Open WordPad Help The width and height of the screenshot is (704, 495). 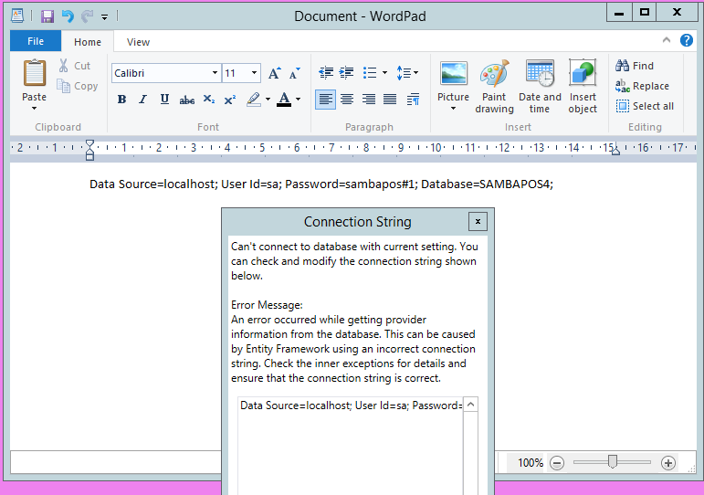(x=686, y=40)
